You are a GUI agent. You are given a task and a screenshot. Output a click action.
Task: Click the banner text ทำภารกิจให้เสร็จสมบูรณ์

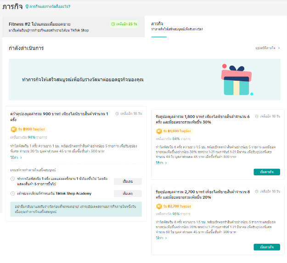point(83,79)
